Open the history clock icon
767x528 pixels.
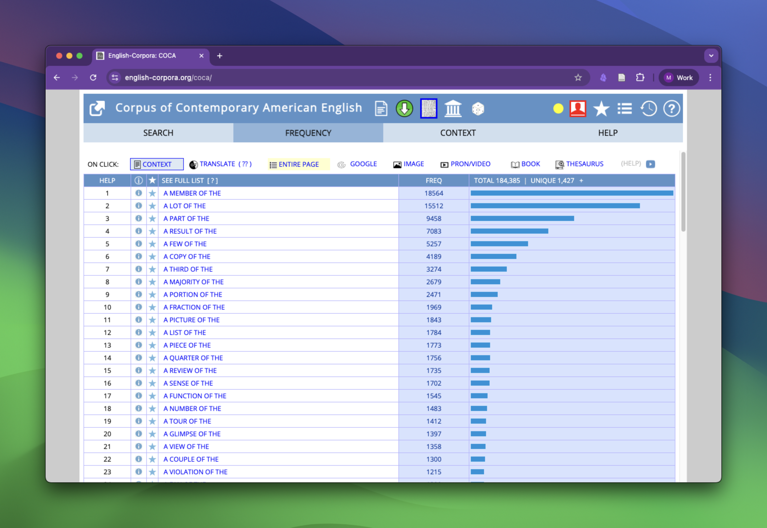point(648,108)
